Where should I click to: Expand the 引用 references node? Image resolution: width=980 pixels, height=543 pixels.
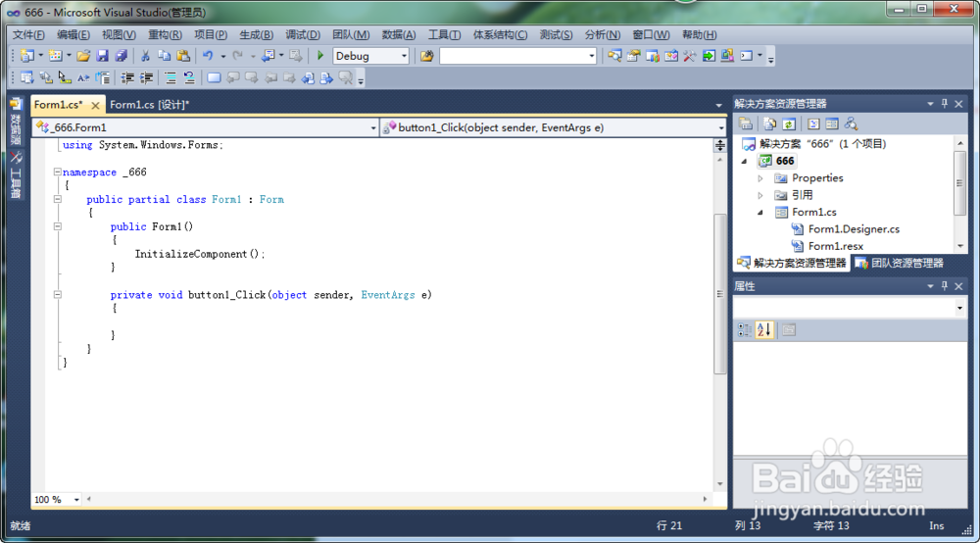[760, 195]
